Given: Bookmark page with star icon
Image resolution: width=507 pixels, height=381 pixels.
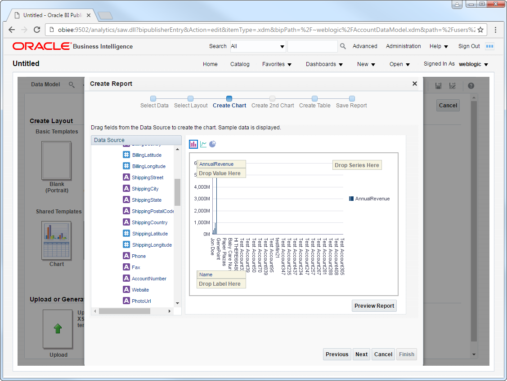Looking at the screenshot, I should 480,30.
